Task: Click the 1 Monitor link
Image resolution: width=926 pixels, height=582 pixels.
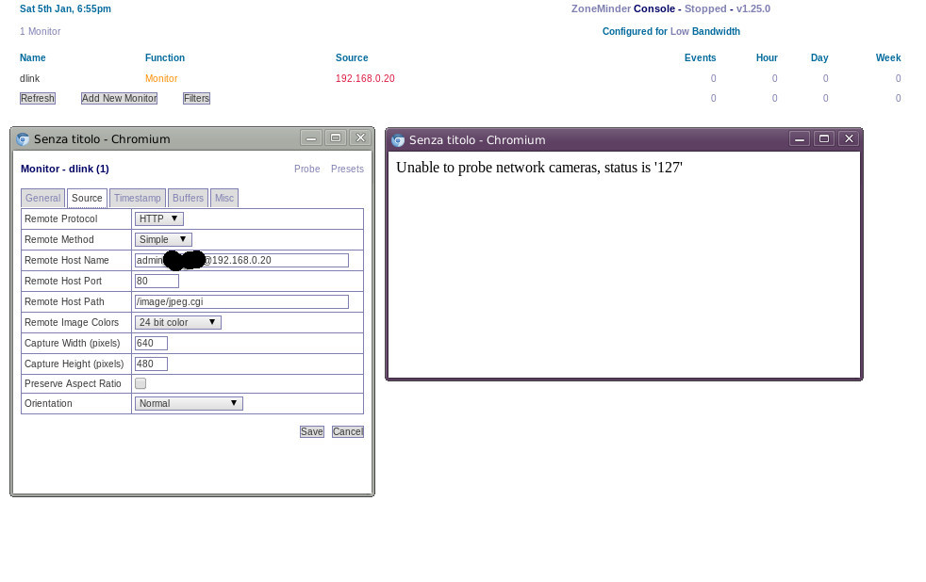Action: click(41, 31)
